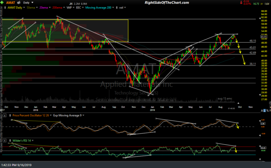Click the aug 15 amc earnings note

tap(225, 99)
